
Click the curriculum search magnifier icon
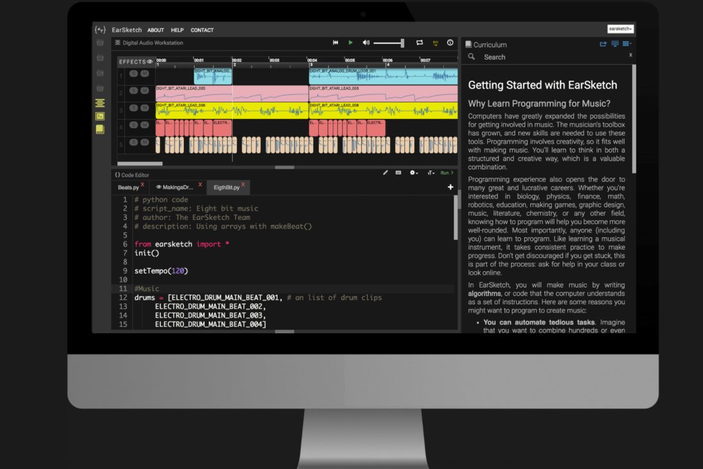tap(472, 57)
